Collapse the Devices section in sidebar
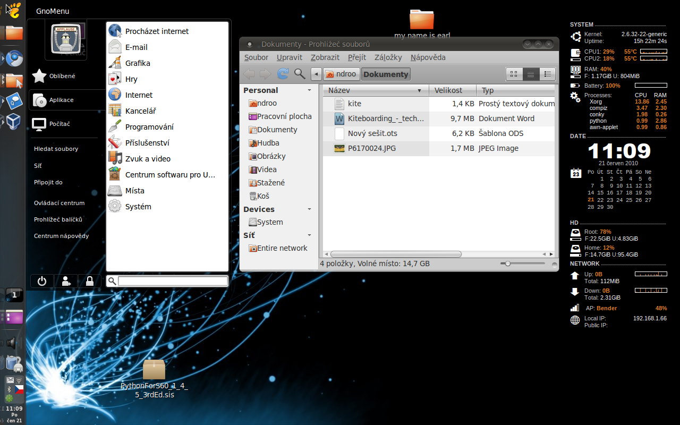The width and height of the screenshot is (680, 425). tap(309, 209)
